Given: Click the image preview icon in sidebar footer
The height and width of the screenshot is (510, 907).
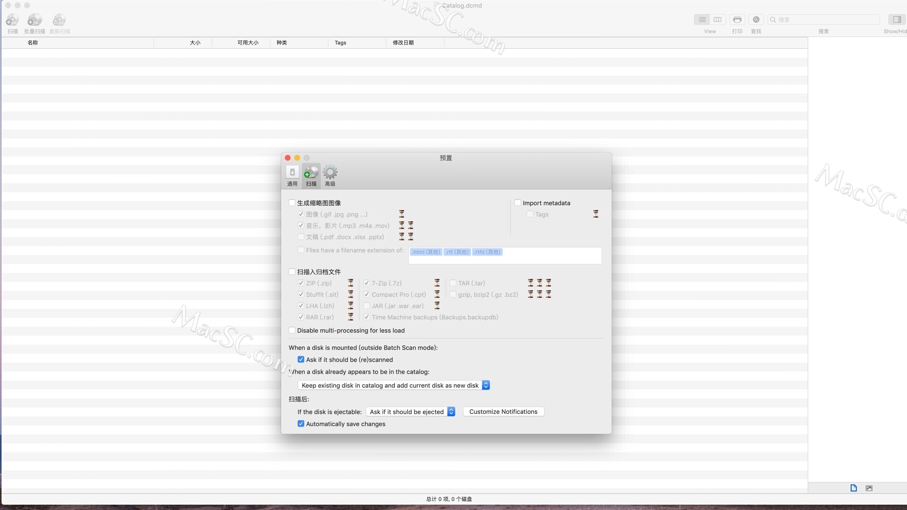Looking at the screenshot, I should pos(869,488).
